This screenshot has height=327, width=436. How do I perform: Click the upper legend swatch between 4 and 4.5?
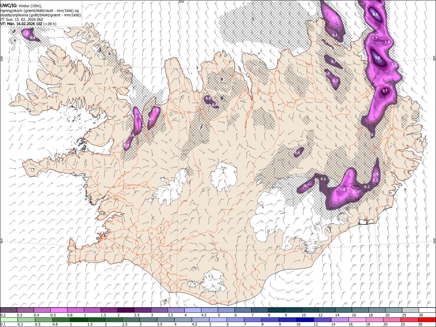192,310
